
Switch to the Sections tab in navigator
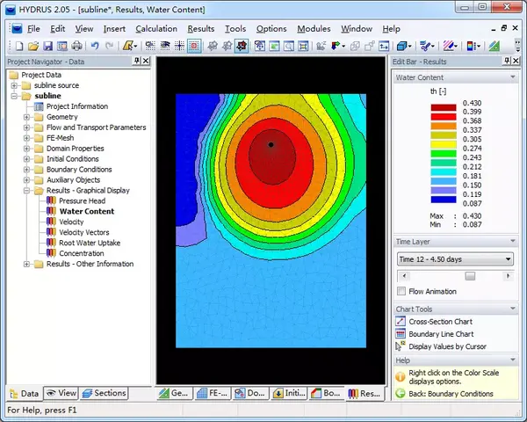(104, 393)
